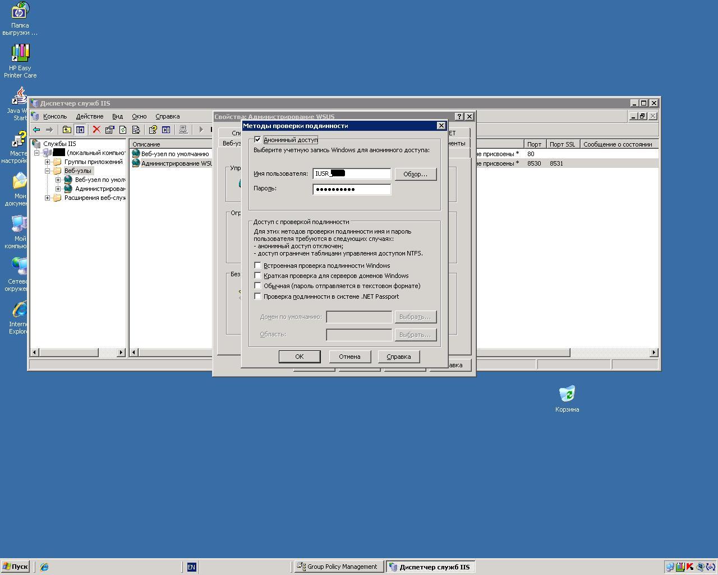The width and height of the screenshot is (718, 575).
Task: Click the Порт SSL column header
Action: point(563,144)
